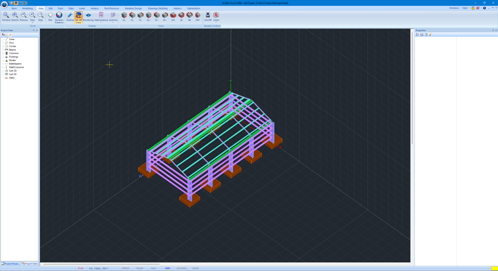The width and height of the screenshot is (498, 271).
Task: Toggle Dynamic Section On/Off
Action: click(208, 17)
